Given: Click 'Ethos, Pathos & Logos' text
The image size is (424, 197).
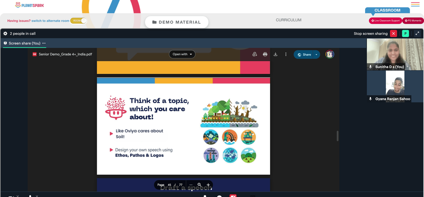Looking at the screenshot, I should (x=139, y=155).
